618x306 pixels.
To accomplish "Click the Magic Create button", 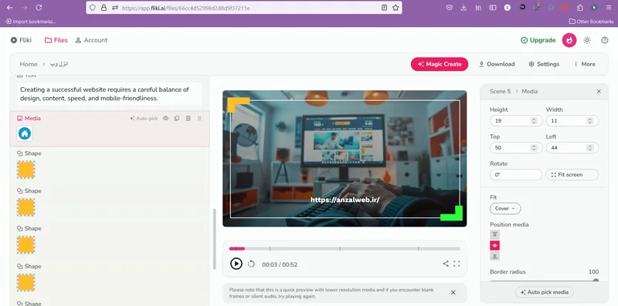I will (x=440, y=64).
